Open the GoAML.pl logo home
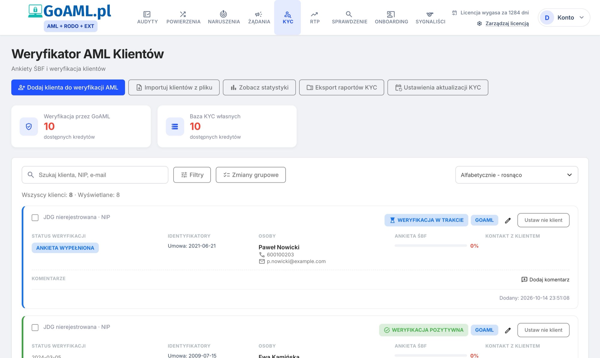 pyautogui.click(x=70, y=11)
